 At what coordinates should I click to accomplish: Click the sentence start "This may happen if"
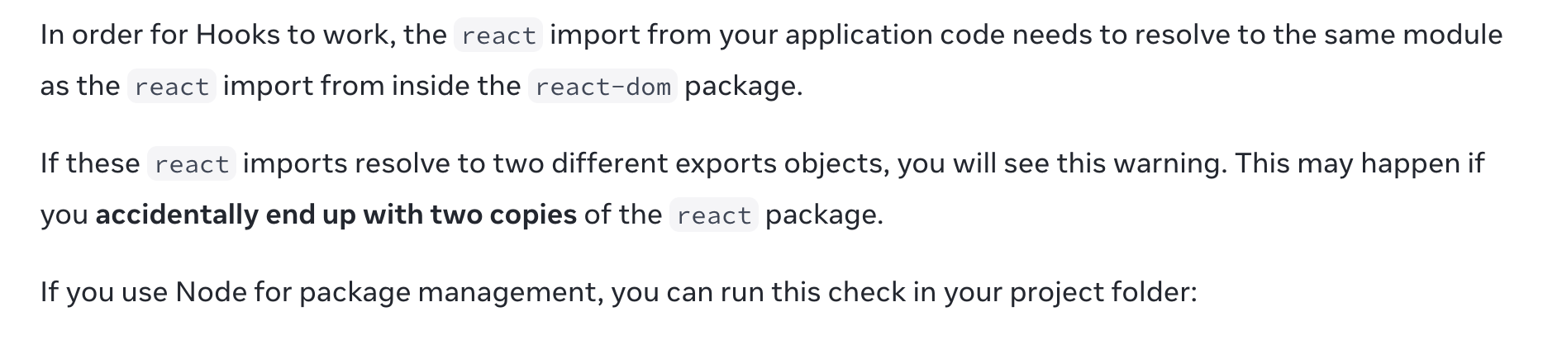1360,164
